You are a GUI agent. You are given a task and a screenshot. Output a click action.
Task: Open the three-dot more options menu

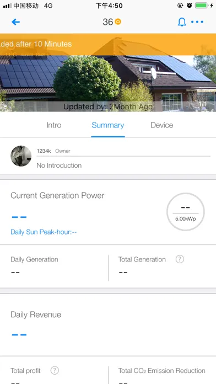197,22
